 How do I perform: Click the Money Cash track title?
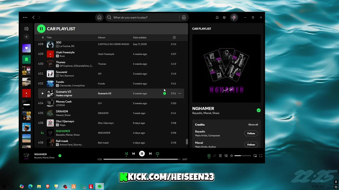[64, 102]
